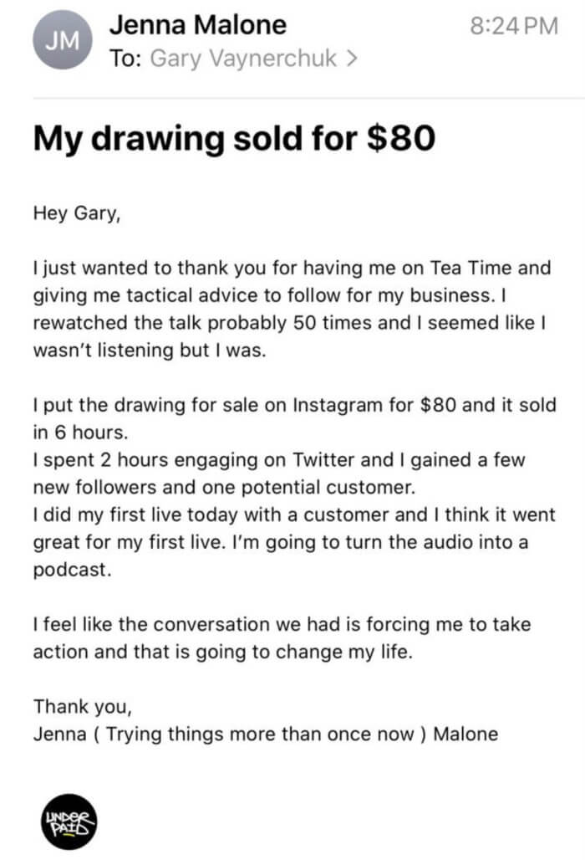Image resolution: width=585 pixels, height=860 pixels.
Task: Click the Underpaid logo badge
Action: 69,821
